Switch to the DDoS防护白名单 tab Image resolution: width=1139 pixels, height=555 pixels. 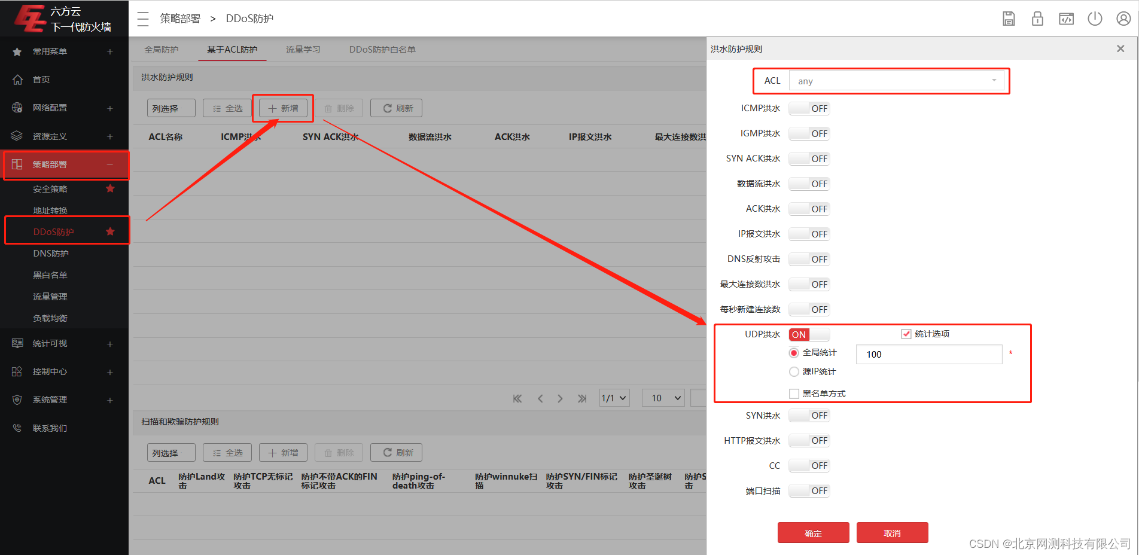382,50
